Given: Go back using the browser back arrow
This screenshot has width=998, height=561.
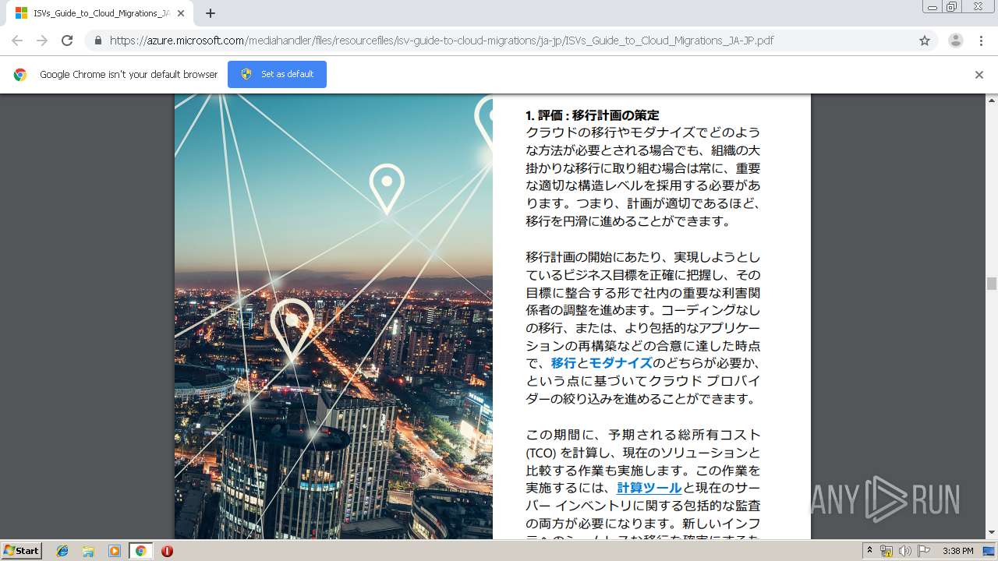Looking at the screenshot, I should pos(17,41).
